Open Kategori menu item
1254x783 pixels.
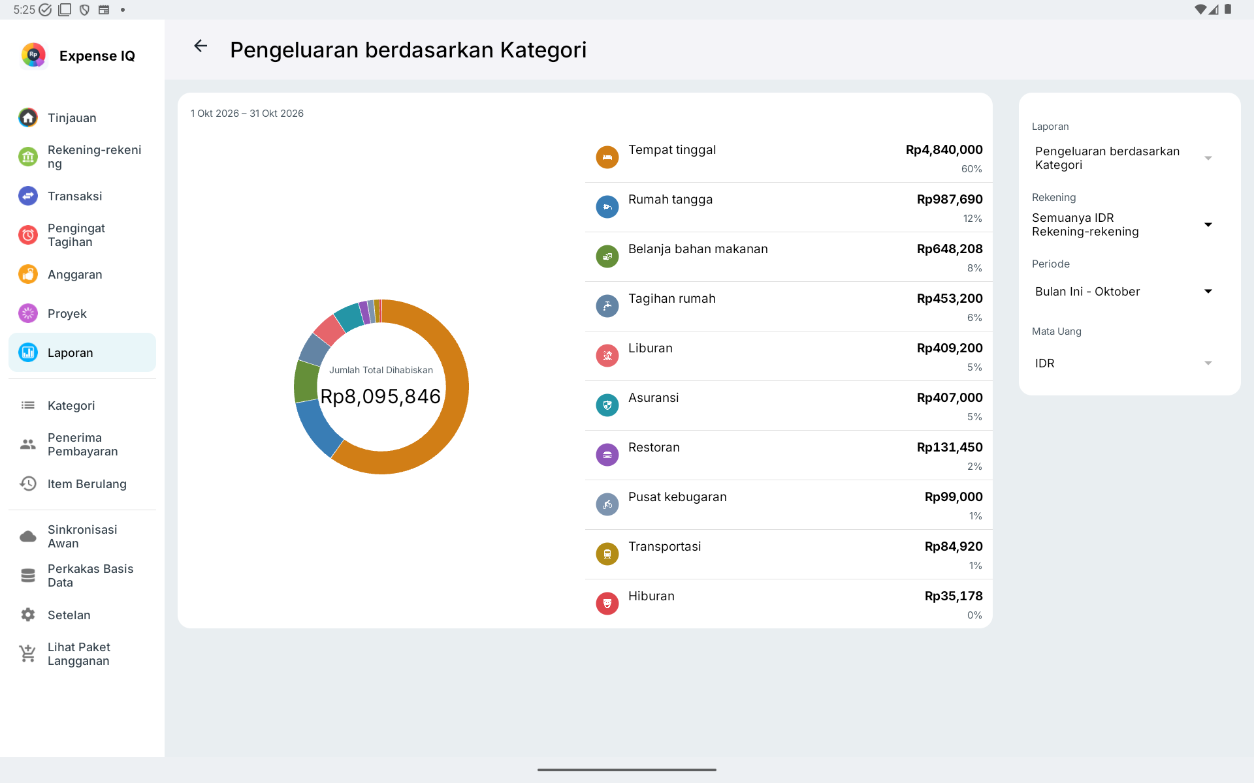pyautogui.click(x=82, y=405)
